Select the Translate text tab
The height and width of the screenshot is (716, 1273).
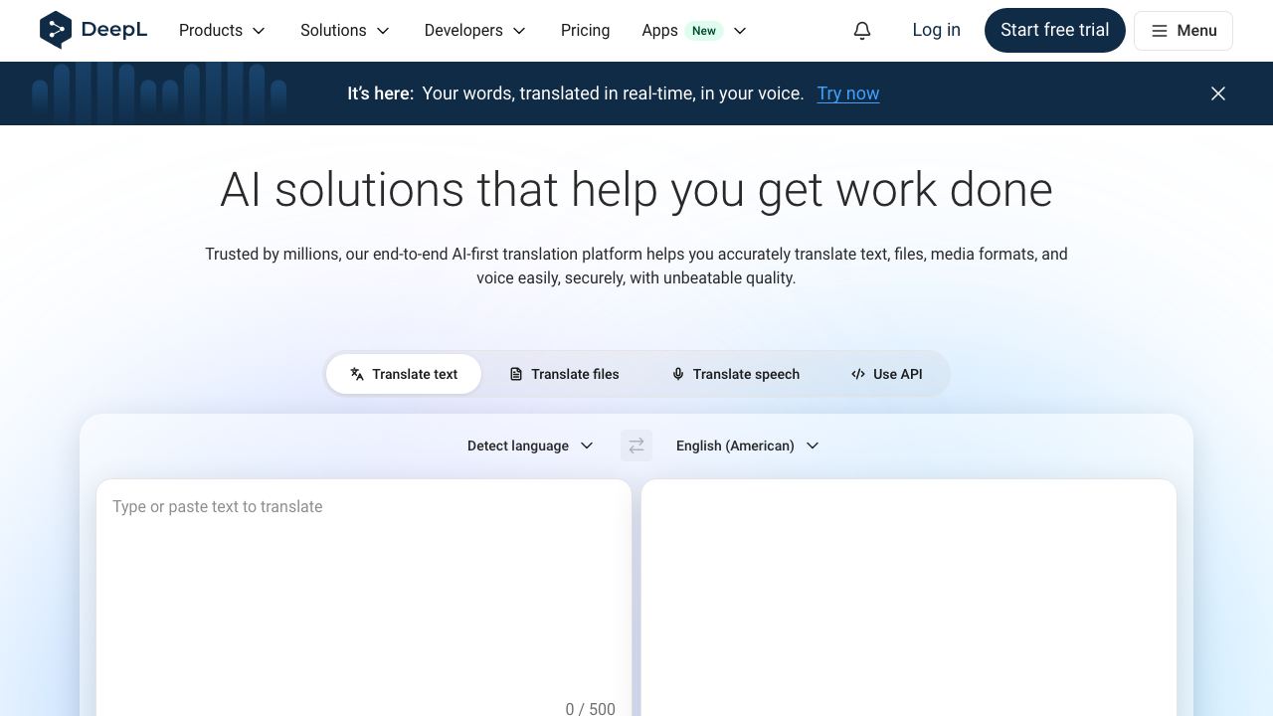[404, 374]
